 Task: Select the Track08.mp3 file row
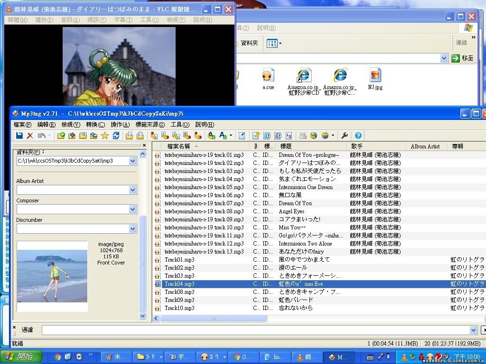[179, 292]
